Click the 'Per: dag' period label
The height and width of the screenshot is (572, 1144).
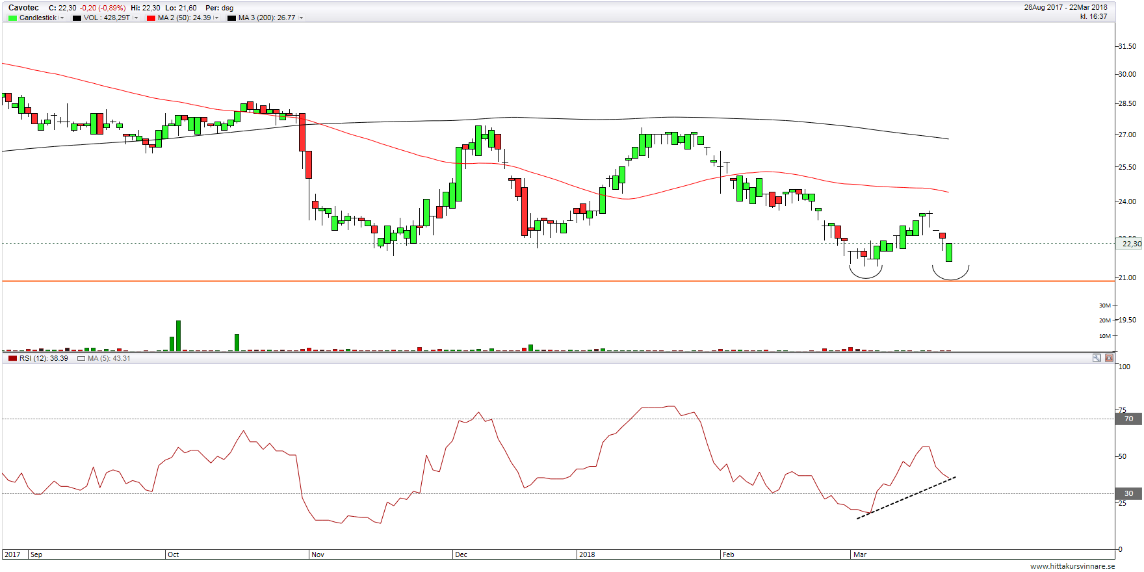219,8
